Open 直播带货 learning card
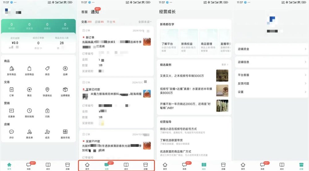 point(225,42)
